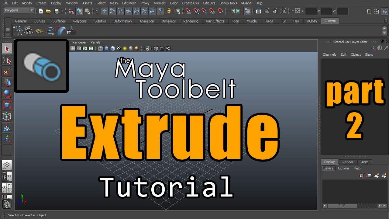
Task: Pick the Rotate tool sphere icon
Action: point(7,94)
